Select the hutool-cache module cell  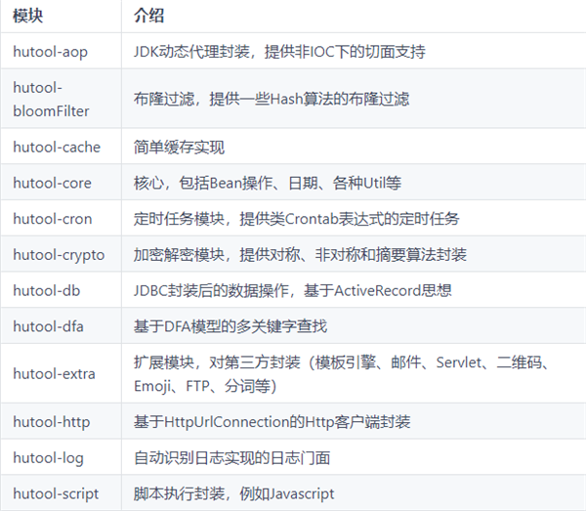[55, 148]
